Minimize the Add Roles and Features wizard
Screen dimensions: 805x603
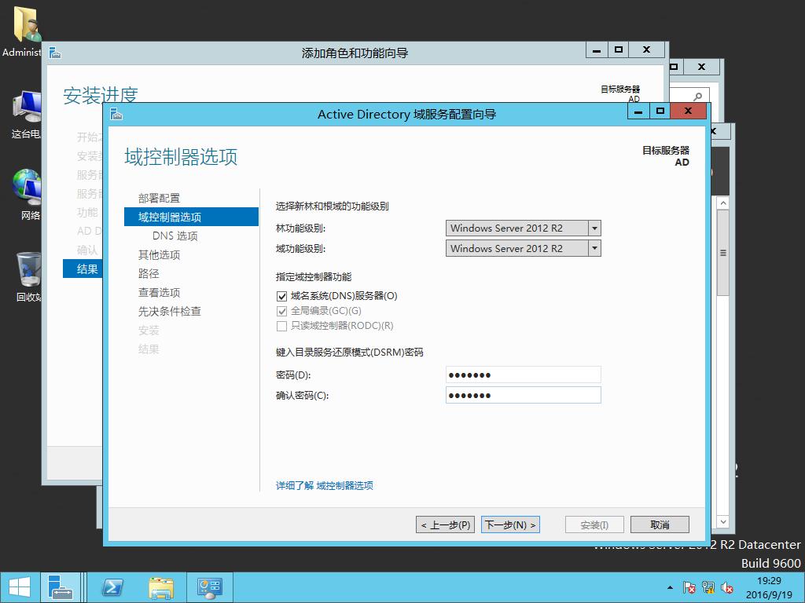[x=597, y=49]
